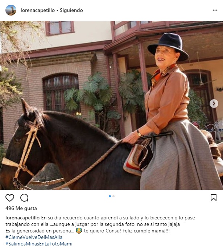Screen dimensions: 223x248
Task: Open hashtag #SalimosMinasEnLaFotoMami
Action: (x=39, y=244)
